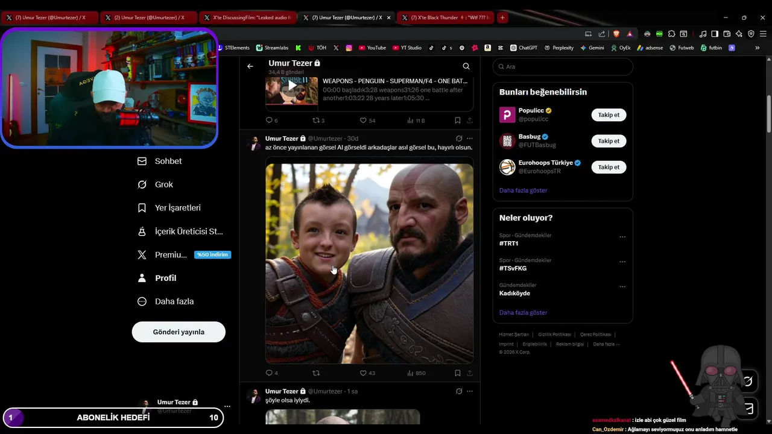Open the Perplexity bookmark
Viewport: 772px width, 434px height.
pos(558,48)
